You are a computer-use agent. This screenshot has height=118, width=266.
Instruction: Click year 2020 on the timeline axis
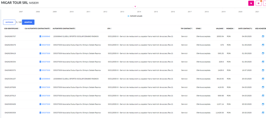click(x=240, y=12)
